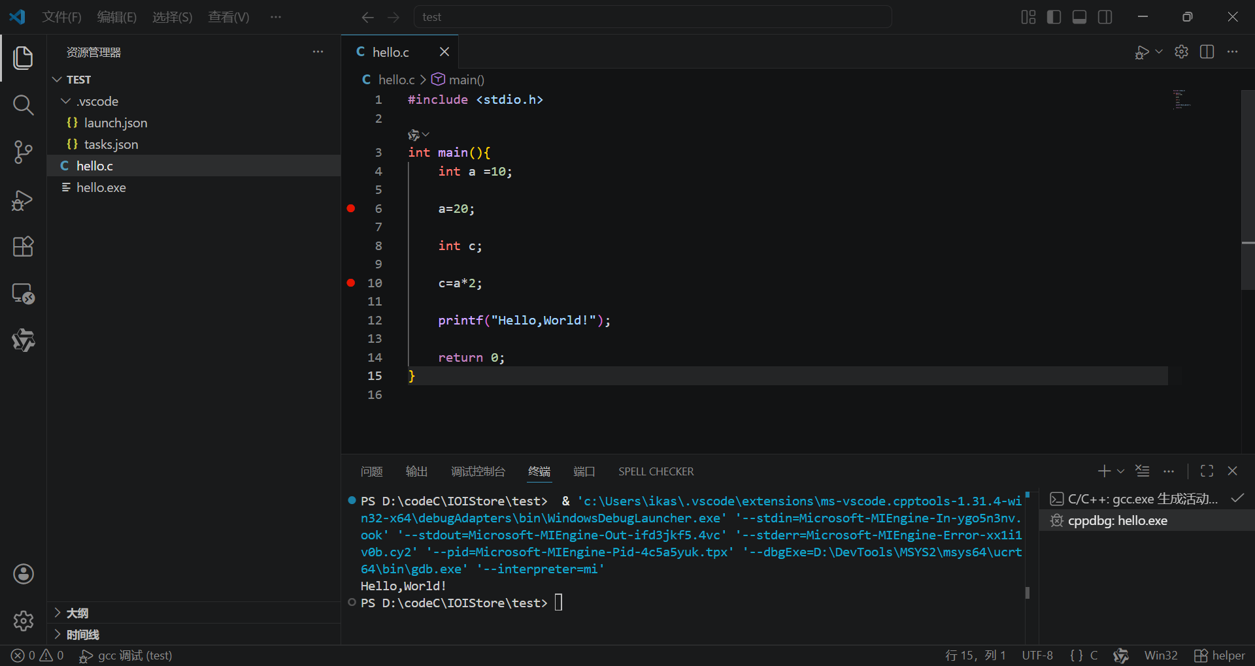Click the errors and warnings status indicator

pyautogui.click(x=37, y=656)
